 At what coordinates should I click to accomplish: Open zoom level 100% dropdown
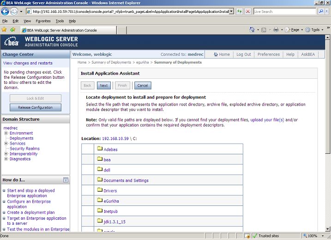pyautogui.click(x=323, y=236)
